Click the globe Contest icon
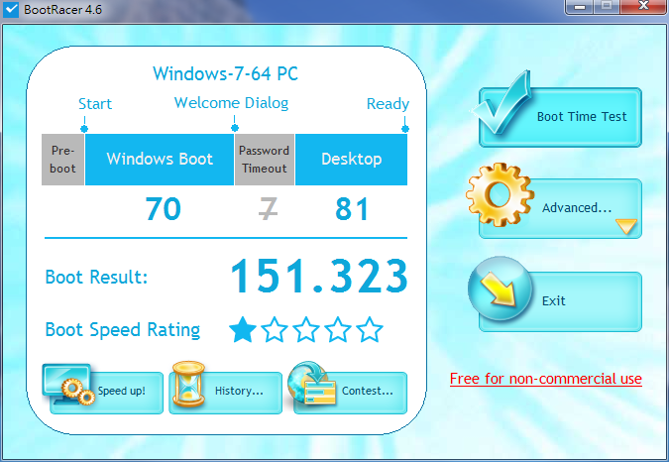 coord(311,383)
